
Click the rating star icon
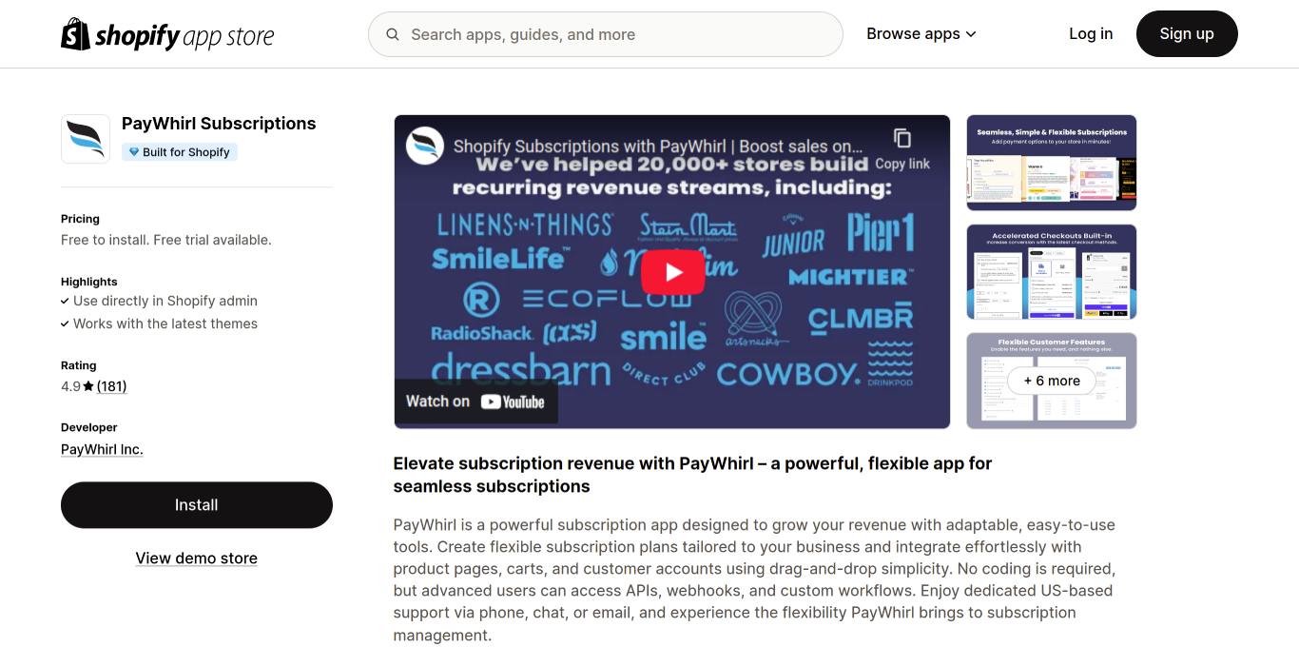pos(88,386)
